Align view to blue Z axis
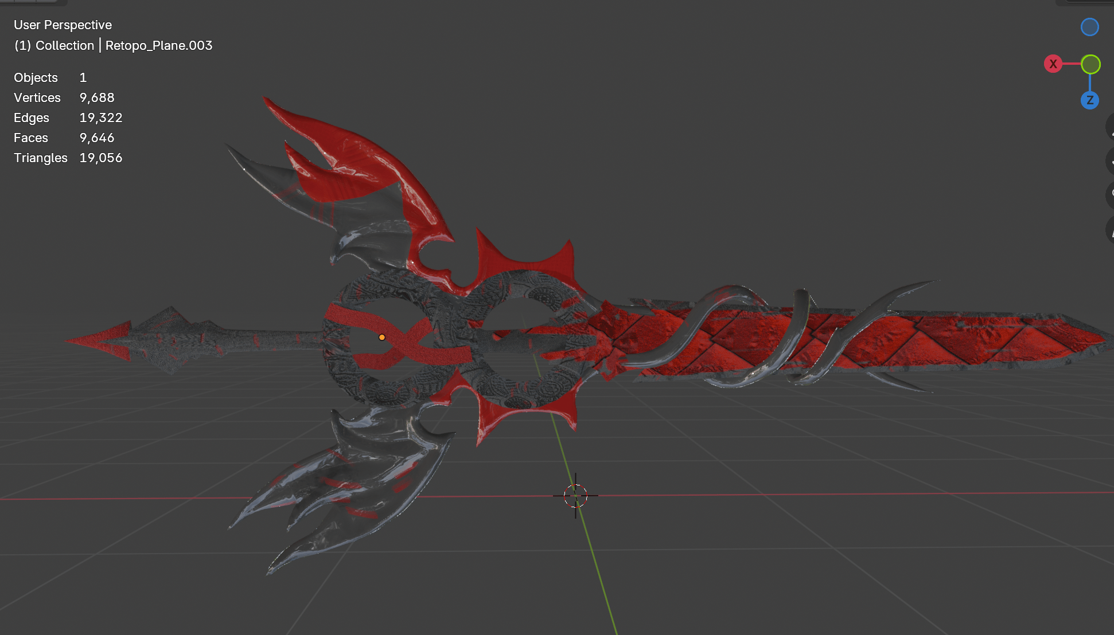This screenshot has height=635, width=1114. point(1089,100)
